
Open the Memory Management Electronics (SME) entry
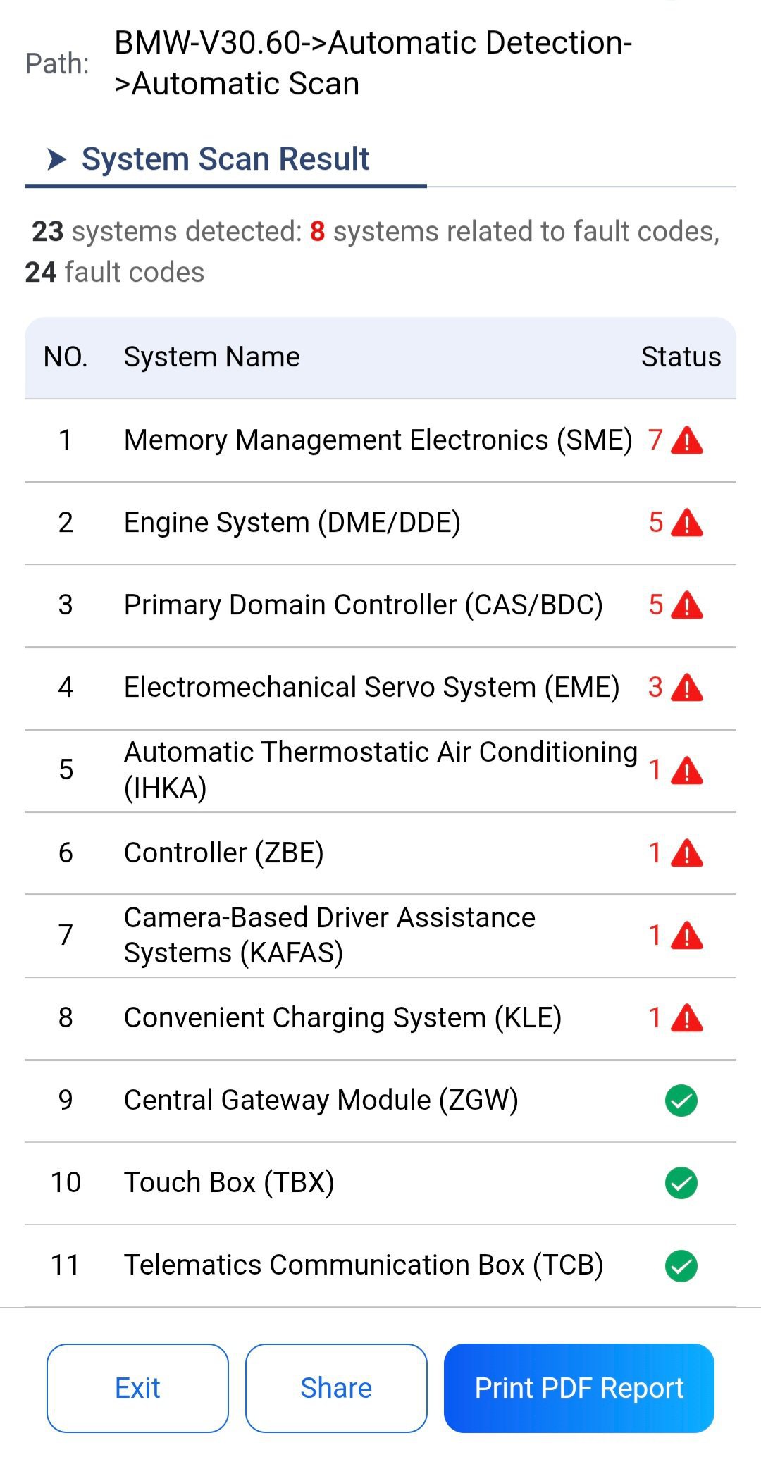click(x=380, y=440)
